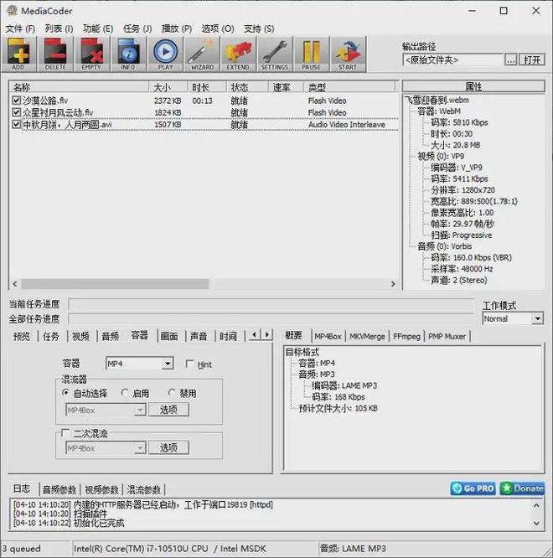Switch to the MKVMerge tab

(x=367, y=336)
